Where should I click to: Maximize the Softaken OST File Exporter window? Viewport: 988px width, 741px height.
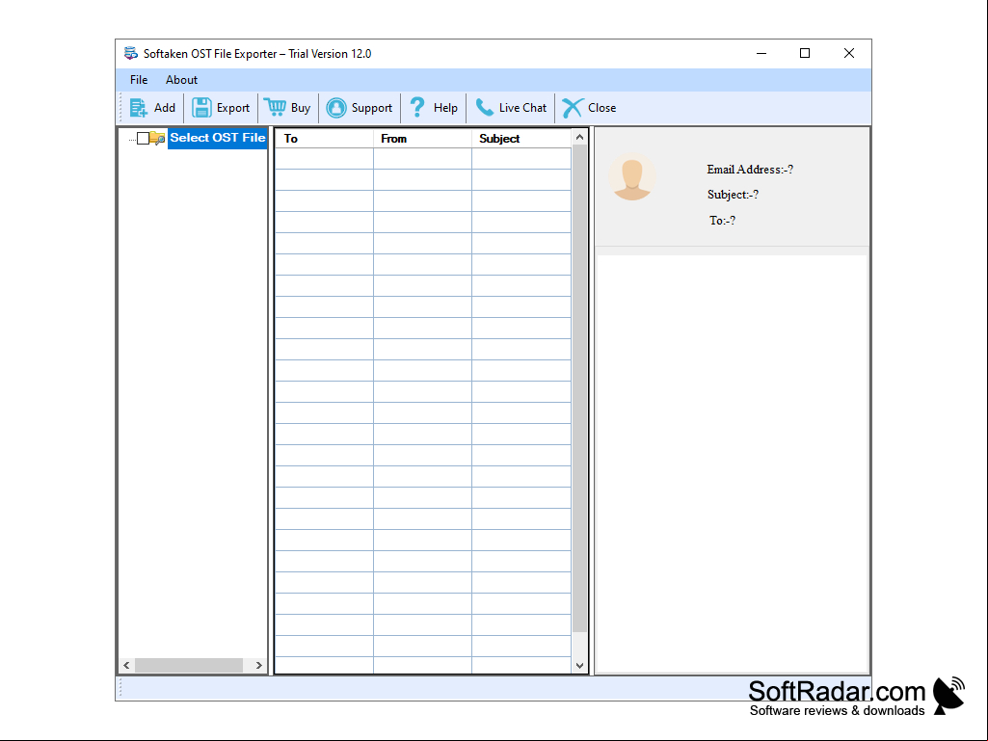pyautogui.click(x=805, y=54)
